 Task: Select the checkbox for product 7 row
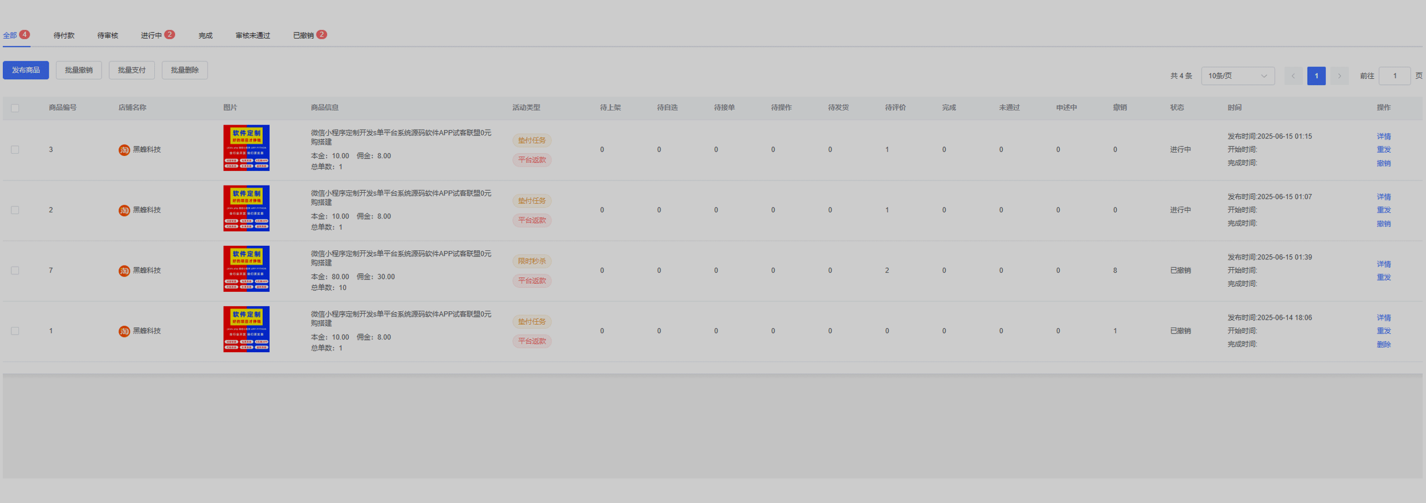(x=15, y=271)
